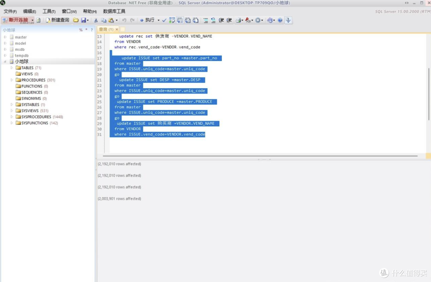Select the SYSFUNCTIONS (142) folder
Image resolution: width=431 pixels, height=282 pixels.
[x=37, y=123]
